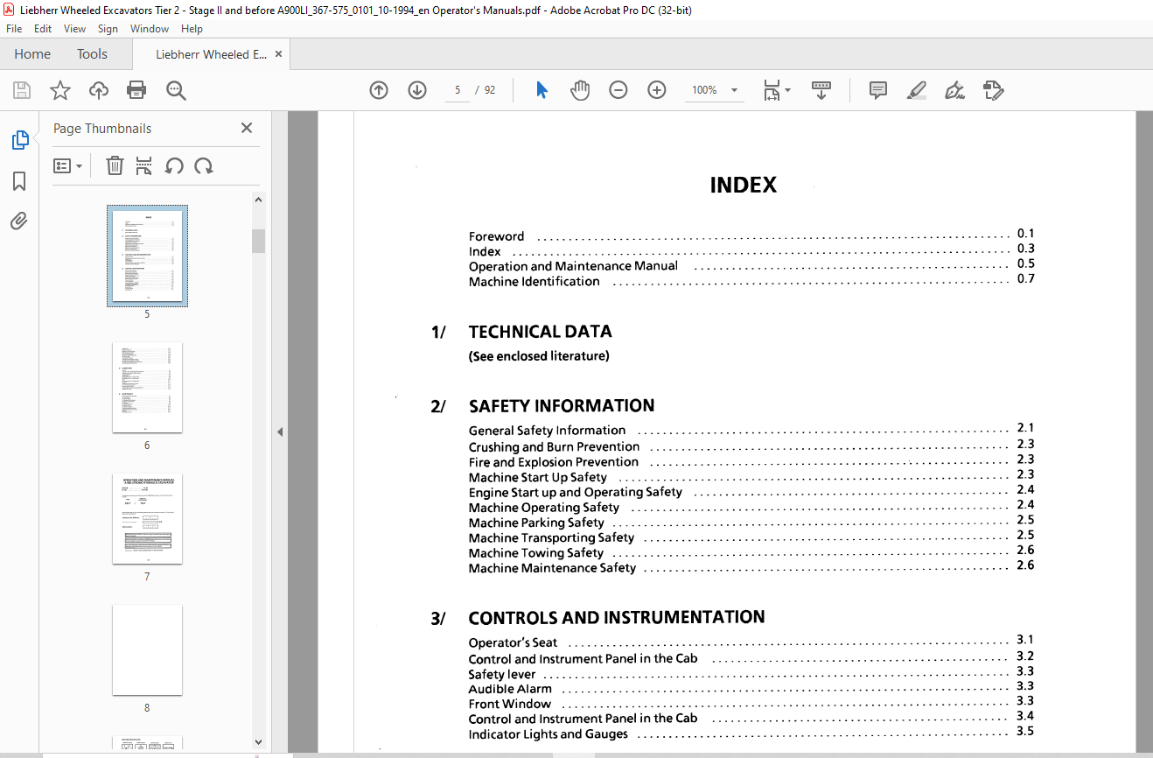Image resolution: width=1153 pixels, height=758 pixels.
Task: Go to the next page
Action: click(417, 90)
